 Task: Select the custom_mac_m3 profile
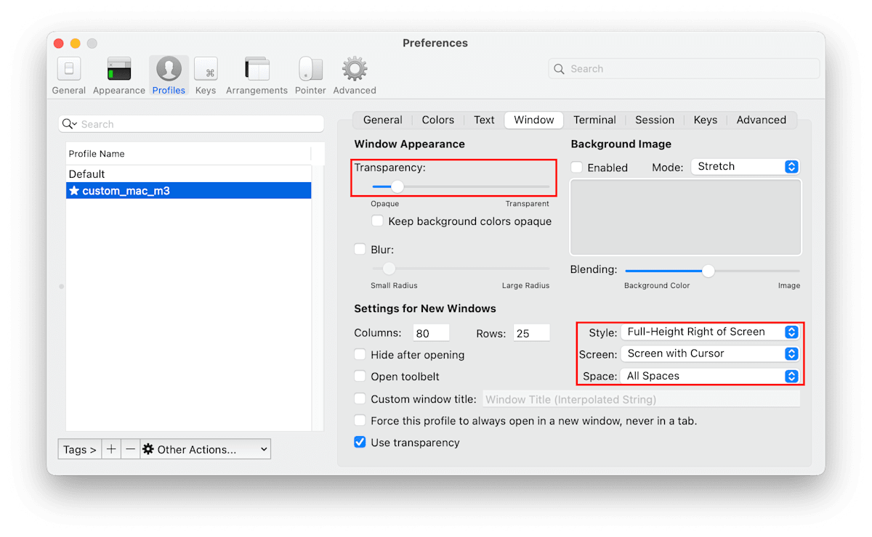click(188, 191)
